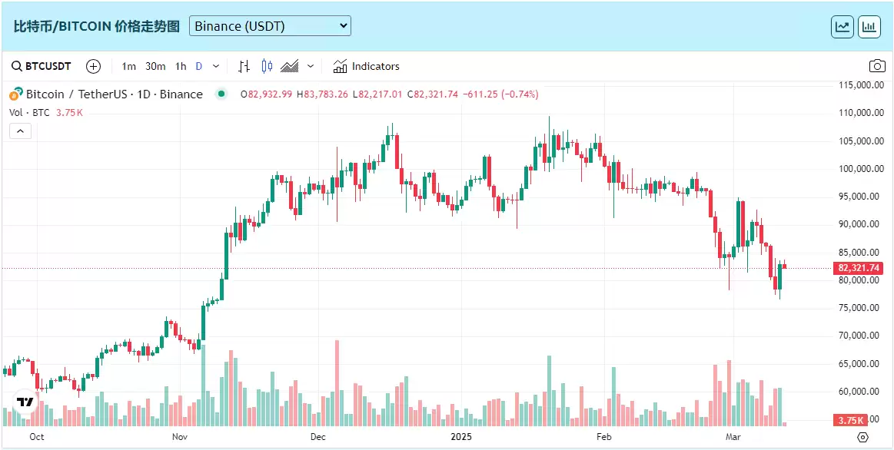Select the Bars chart style icon
The height and width of the screenshot is (450, 894).
244,66
